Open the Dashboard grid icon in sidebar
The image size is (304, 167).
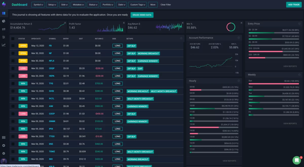tap(4, 13)
